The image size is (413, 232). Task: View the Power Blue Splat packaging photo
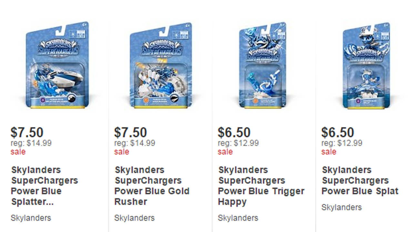tap(368, 68)
